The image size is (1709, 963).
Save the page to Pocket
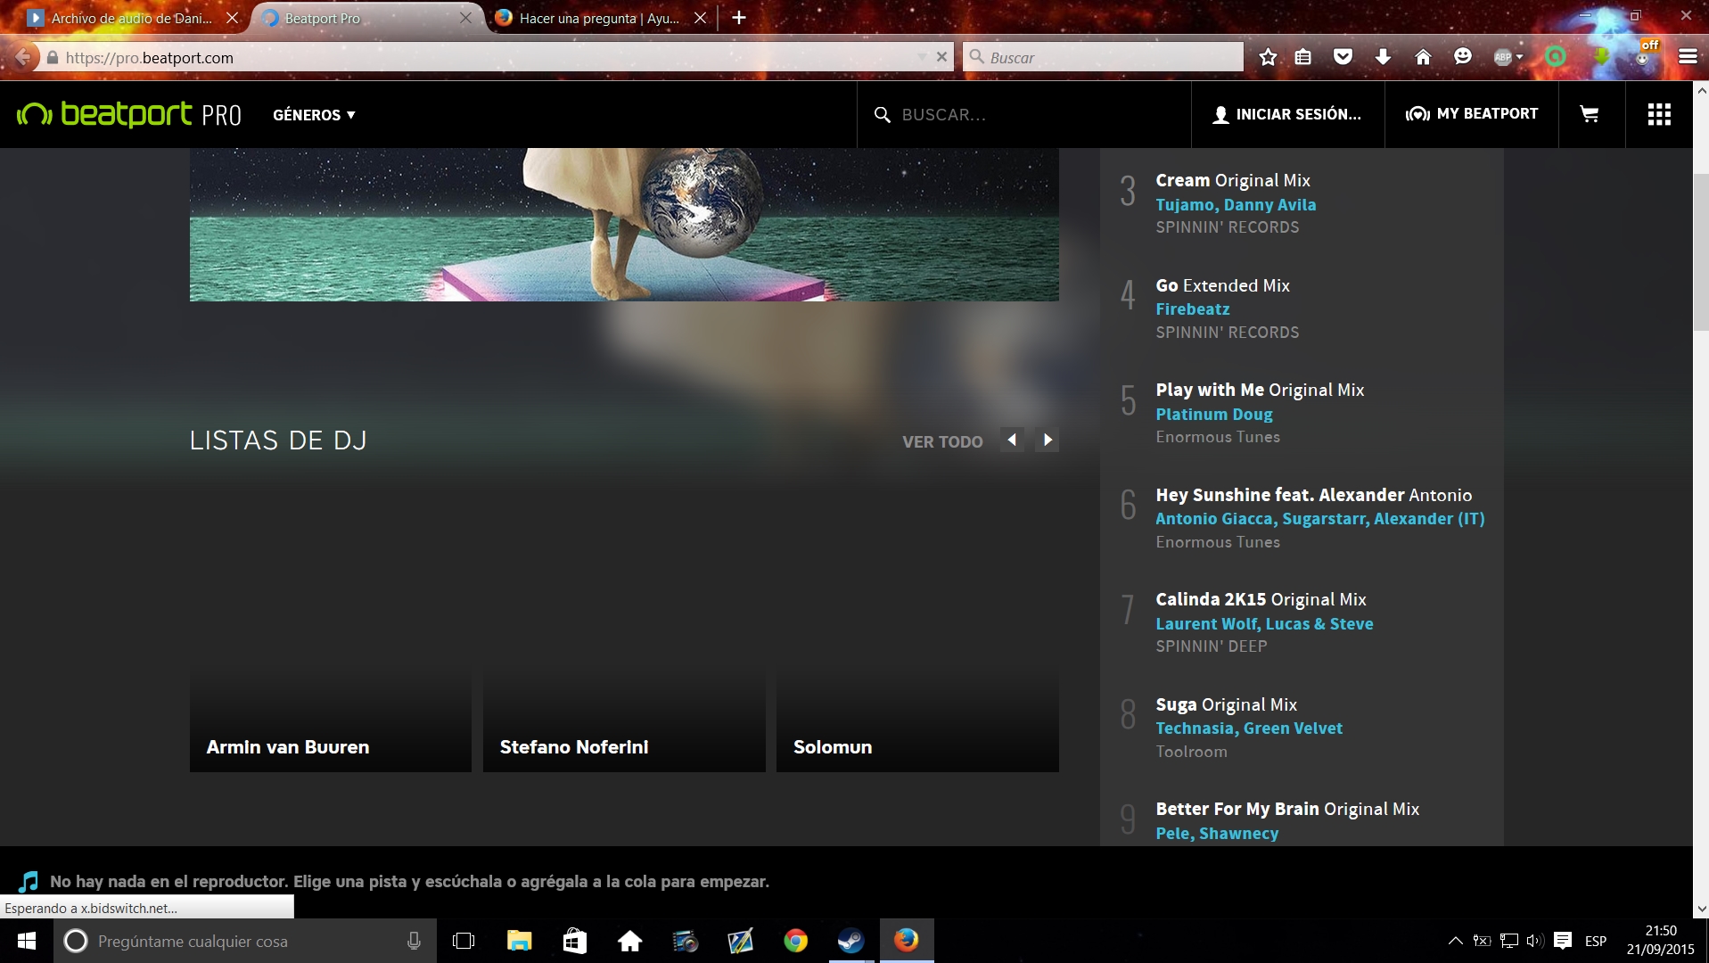click(x=1343, y=57)
